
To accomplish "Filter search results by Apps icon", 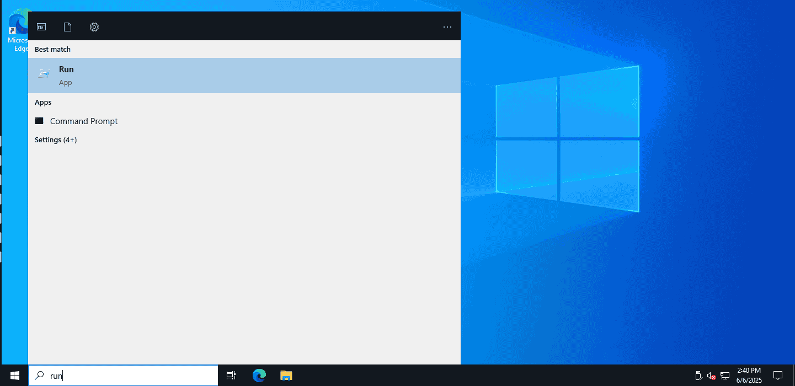I will tap(41, 27).
